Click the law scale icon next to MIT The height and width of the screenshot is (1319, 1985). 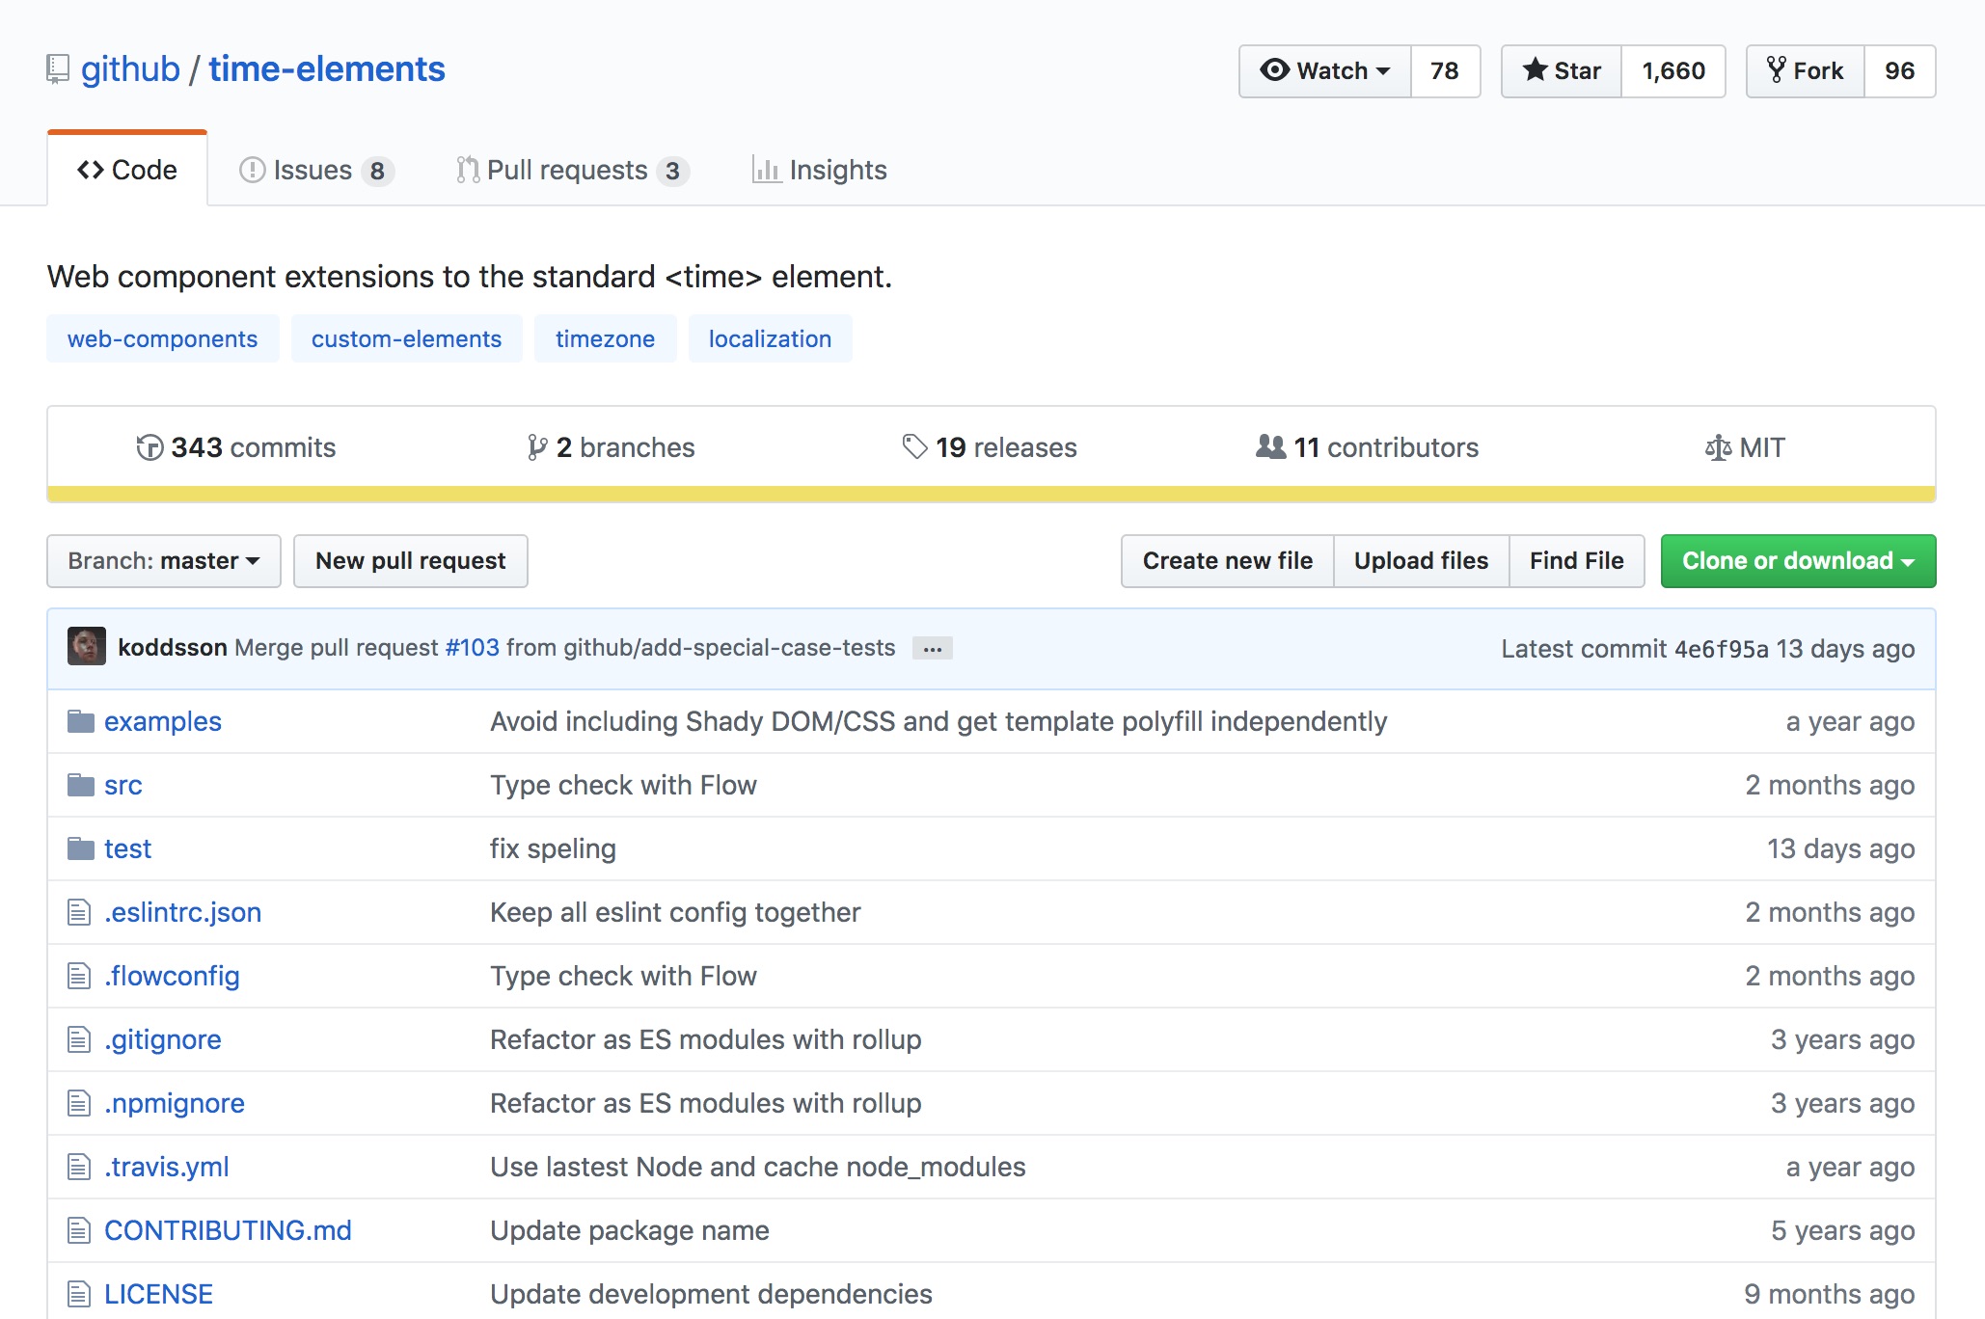[x=1718, y=447]
